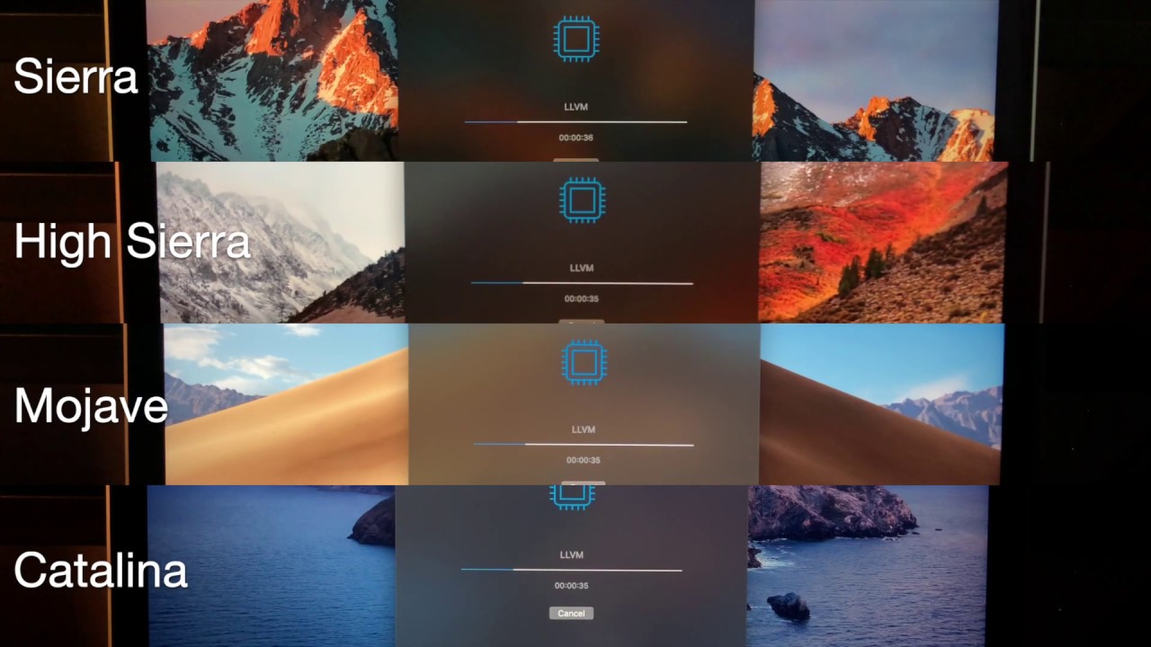Viewport: 1151px width, 647px height.
Task: Click the Mojave title label
Action: tap(91, 406)
